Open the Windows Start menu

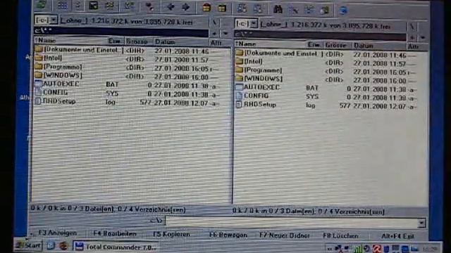(28, 245)
